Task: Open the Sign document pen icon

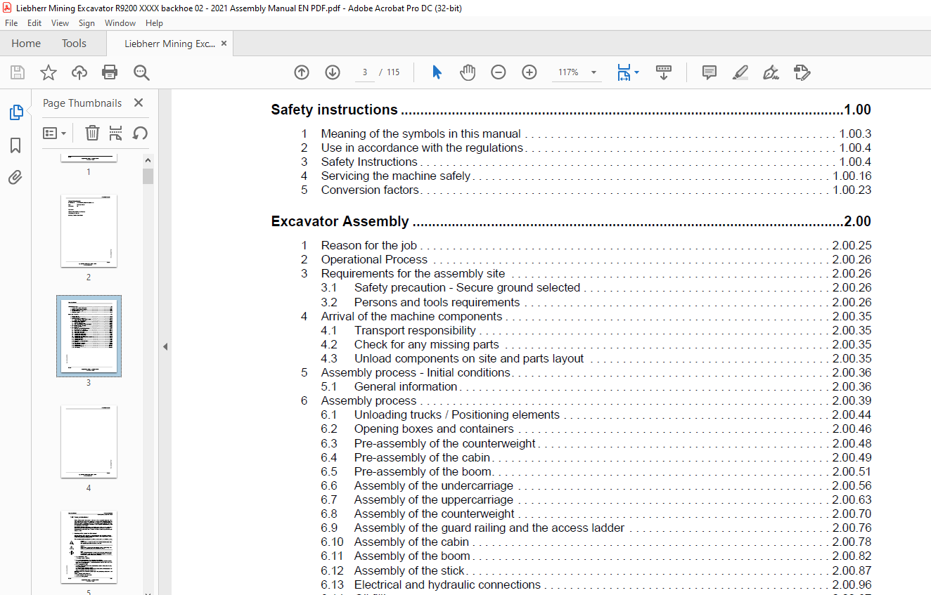Action: 771,72
